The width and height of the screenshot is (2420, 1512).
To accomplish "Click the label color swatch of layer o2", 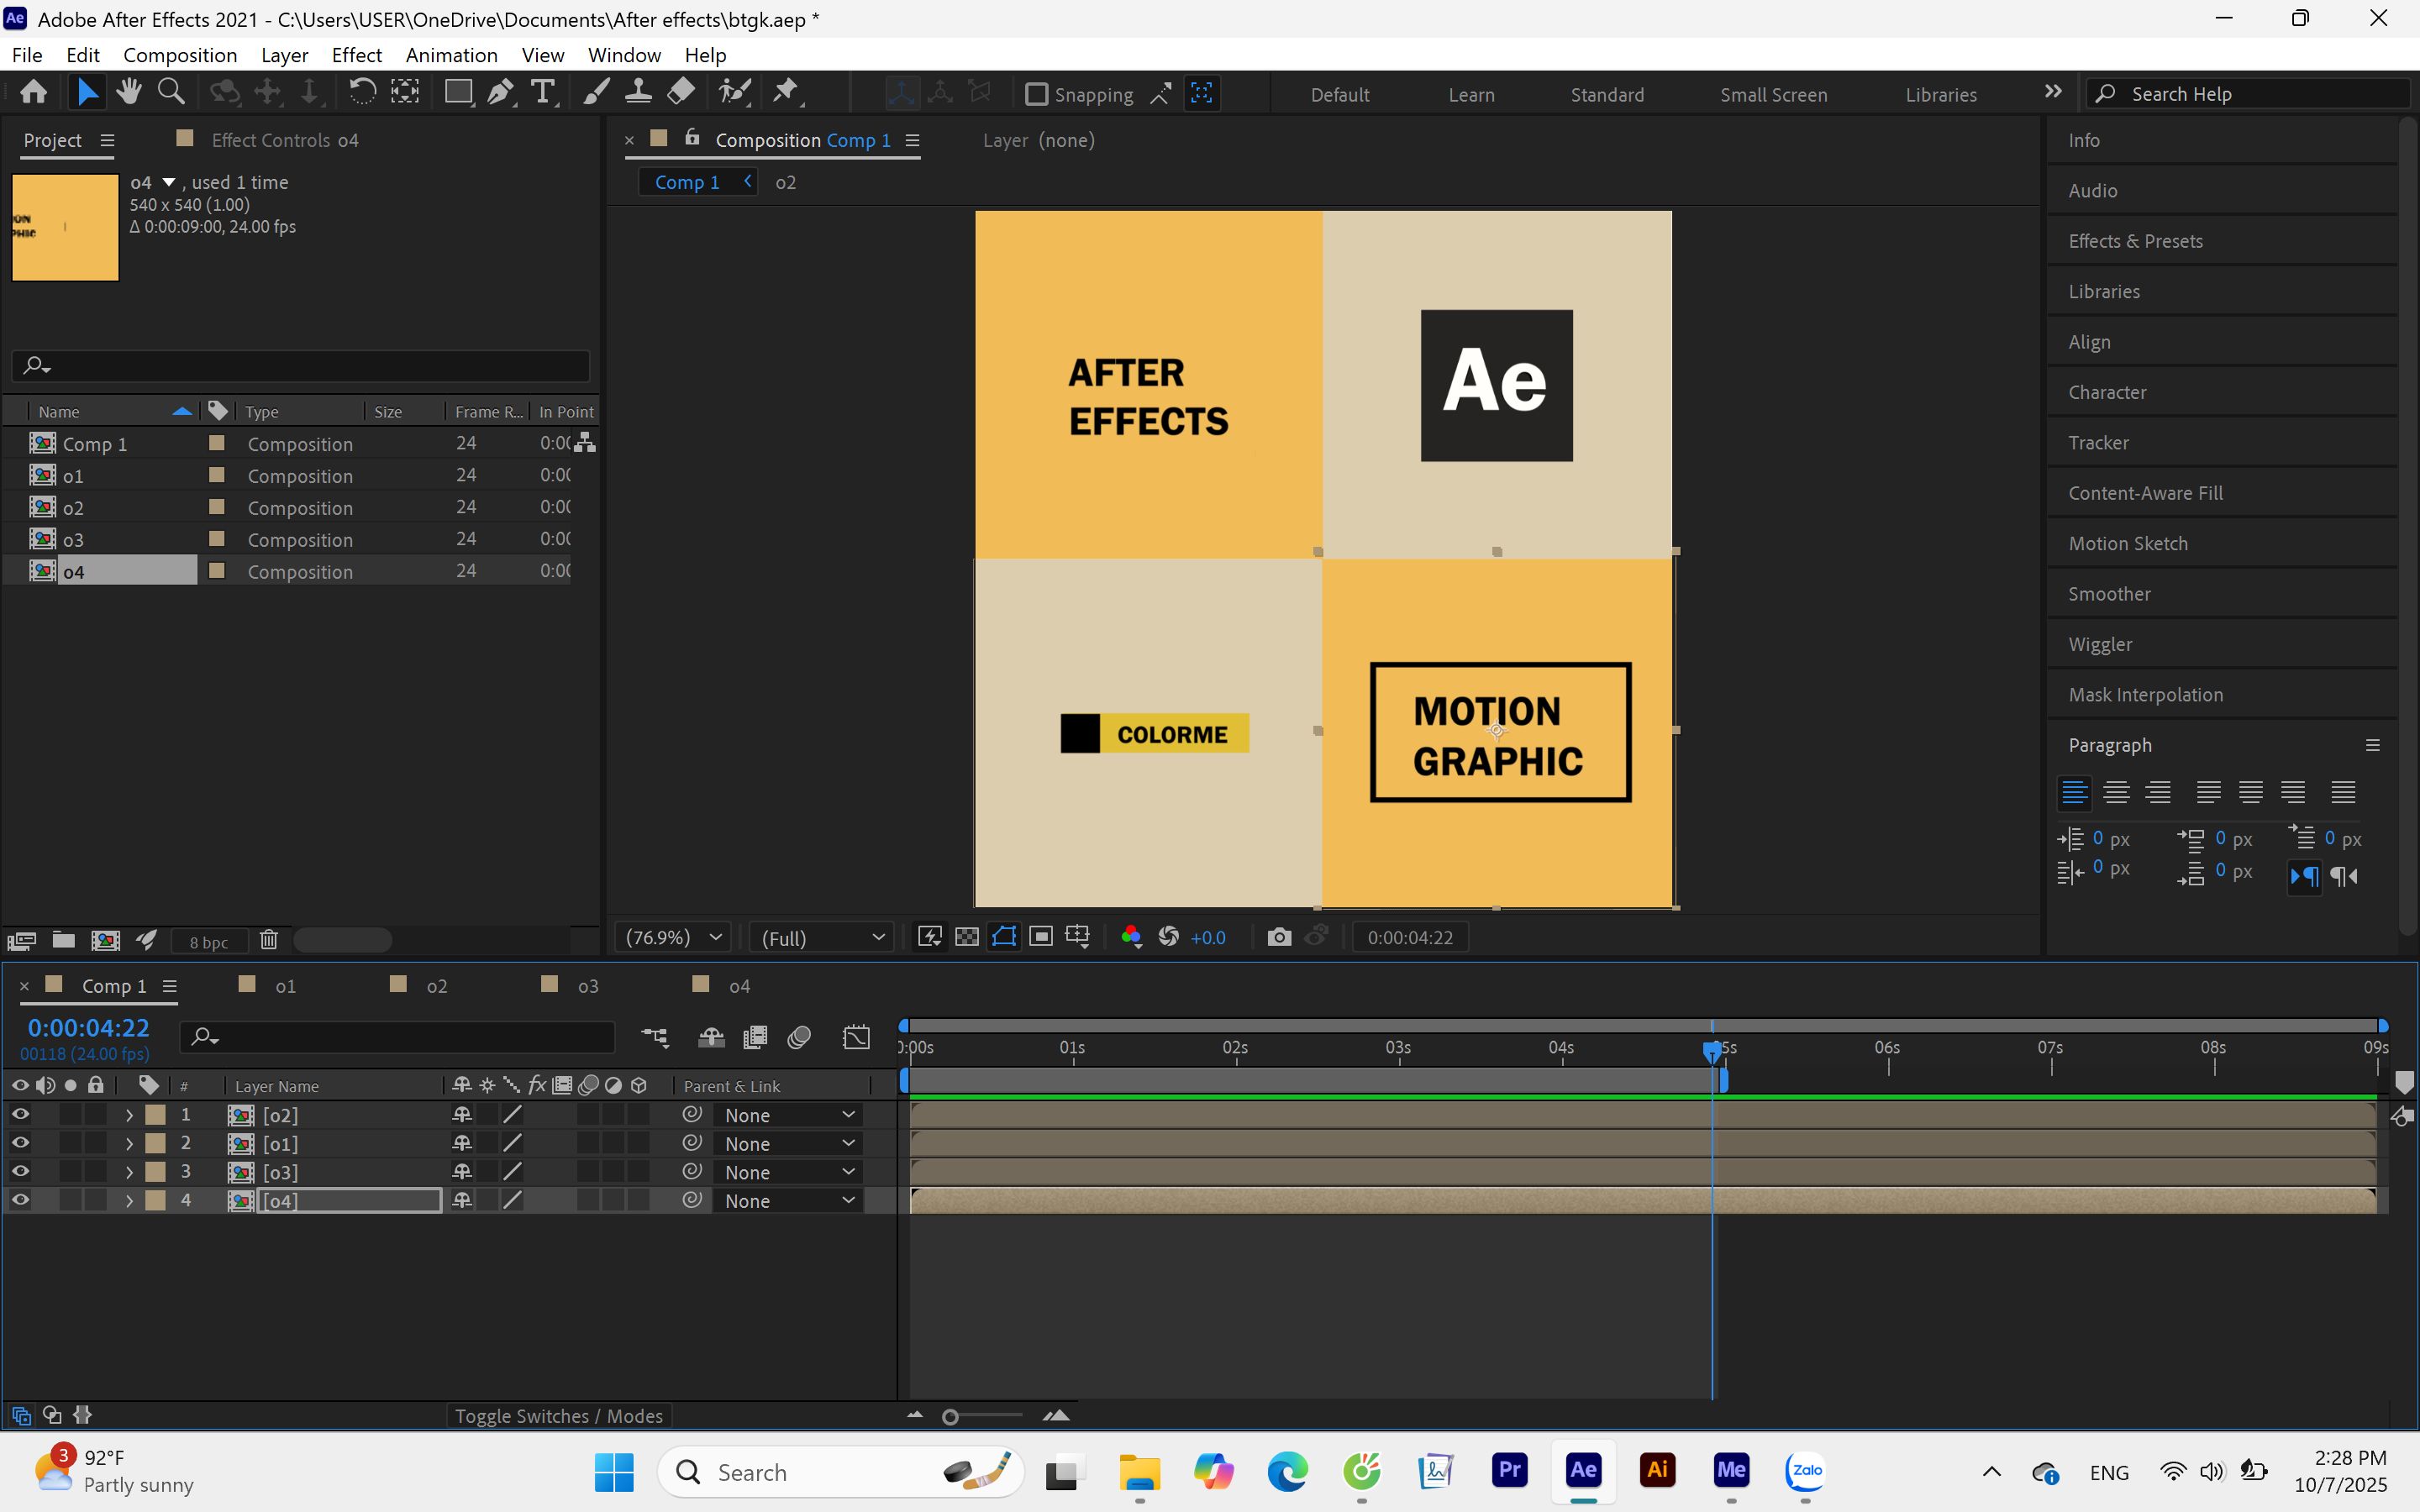I will point(156,1114).
